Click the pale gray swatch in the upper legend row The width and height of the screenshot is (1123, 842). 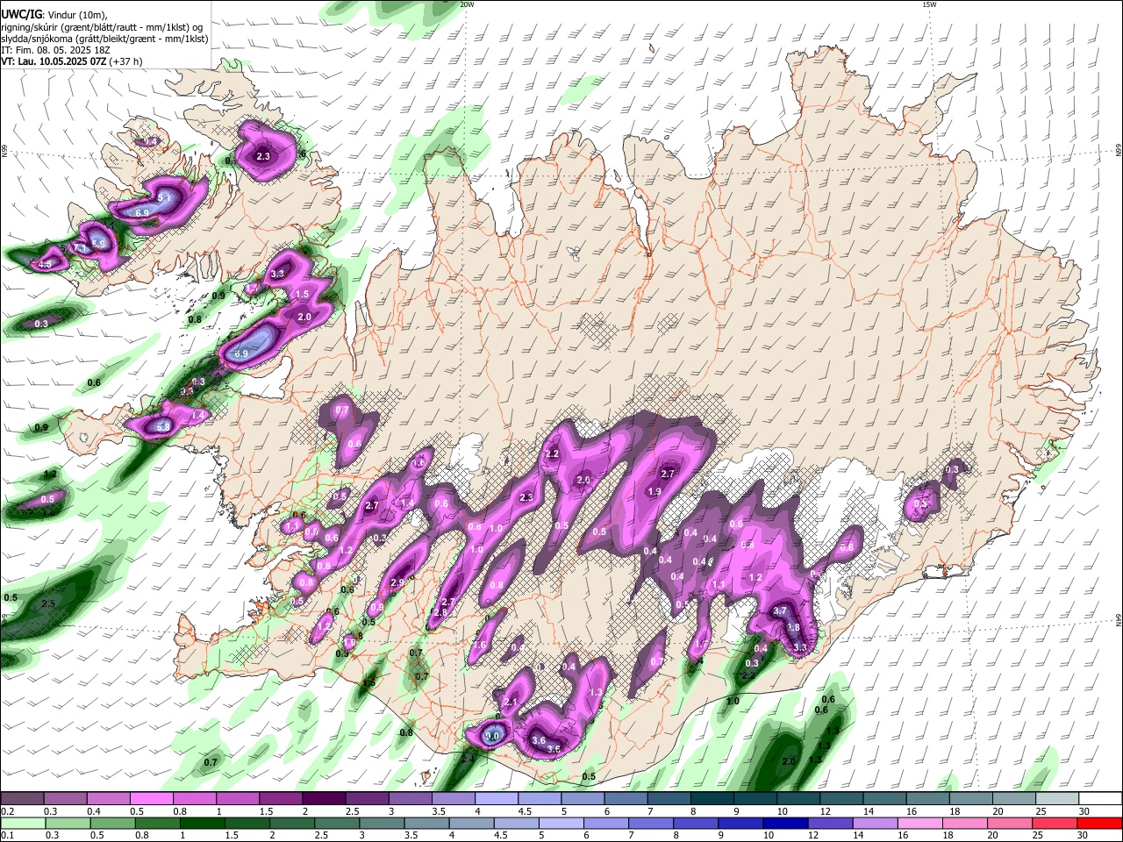pos(1056,798)
